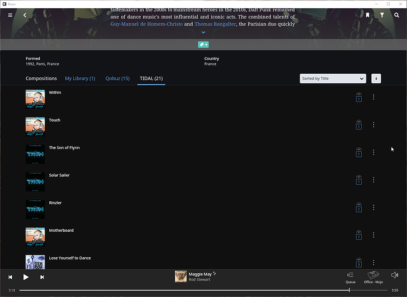
Task: Click the add tag button
Action: [203, 45]
